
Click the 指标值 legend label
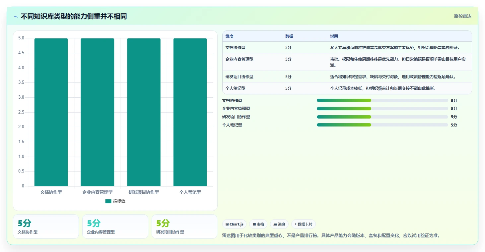tap(119, 201)
